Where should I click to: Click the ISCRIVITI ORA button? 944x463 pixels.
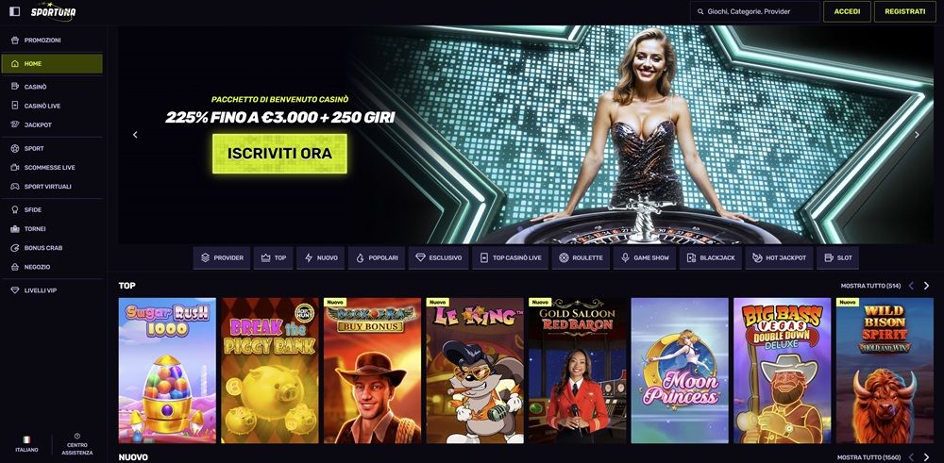(x=280, y=154)
